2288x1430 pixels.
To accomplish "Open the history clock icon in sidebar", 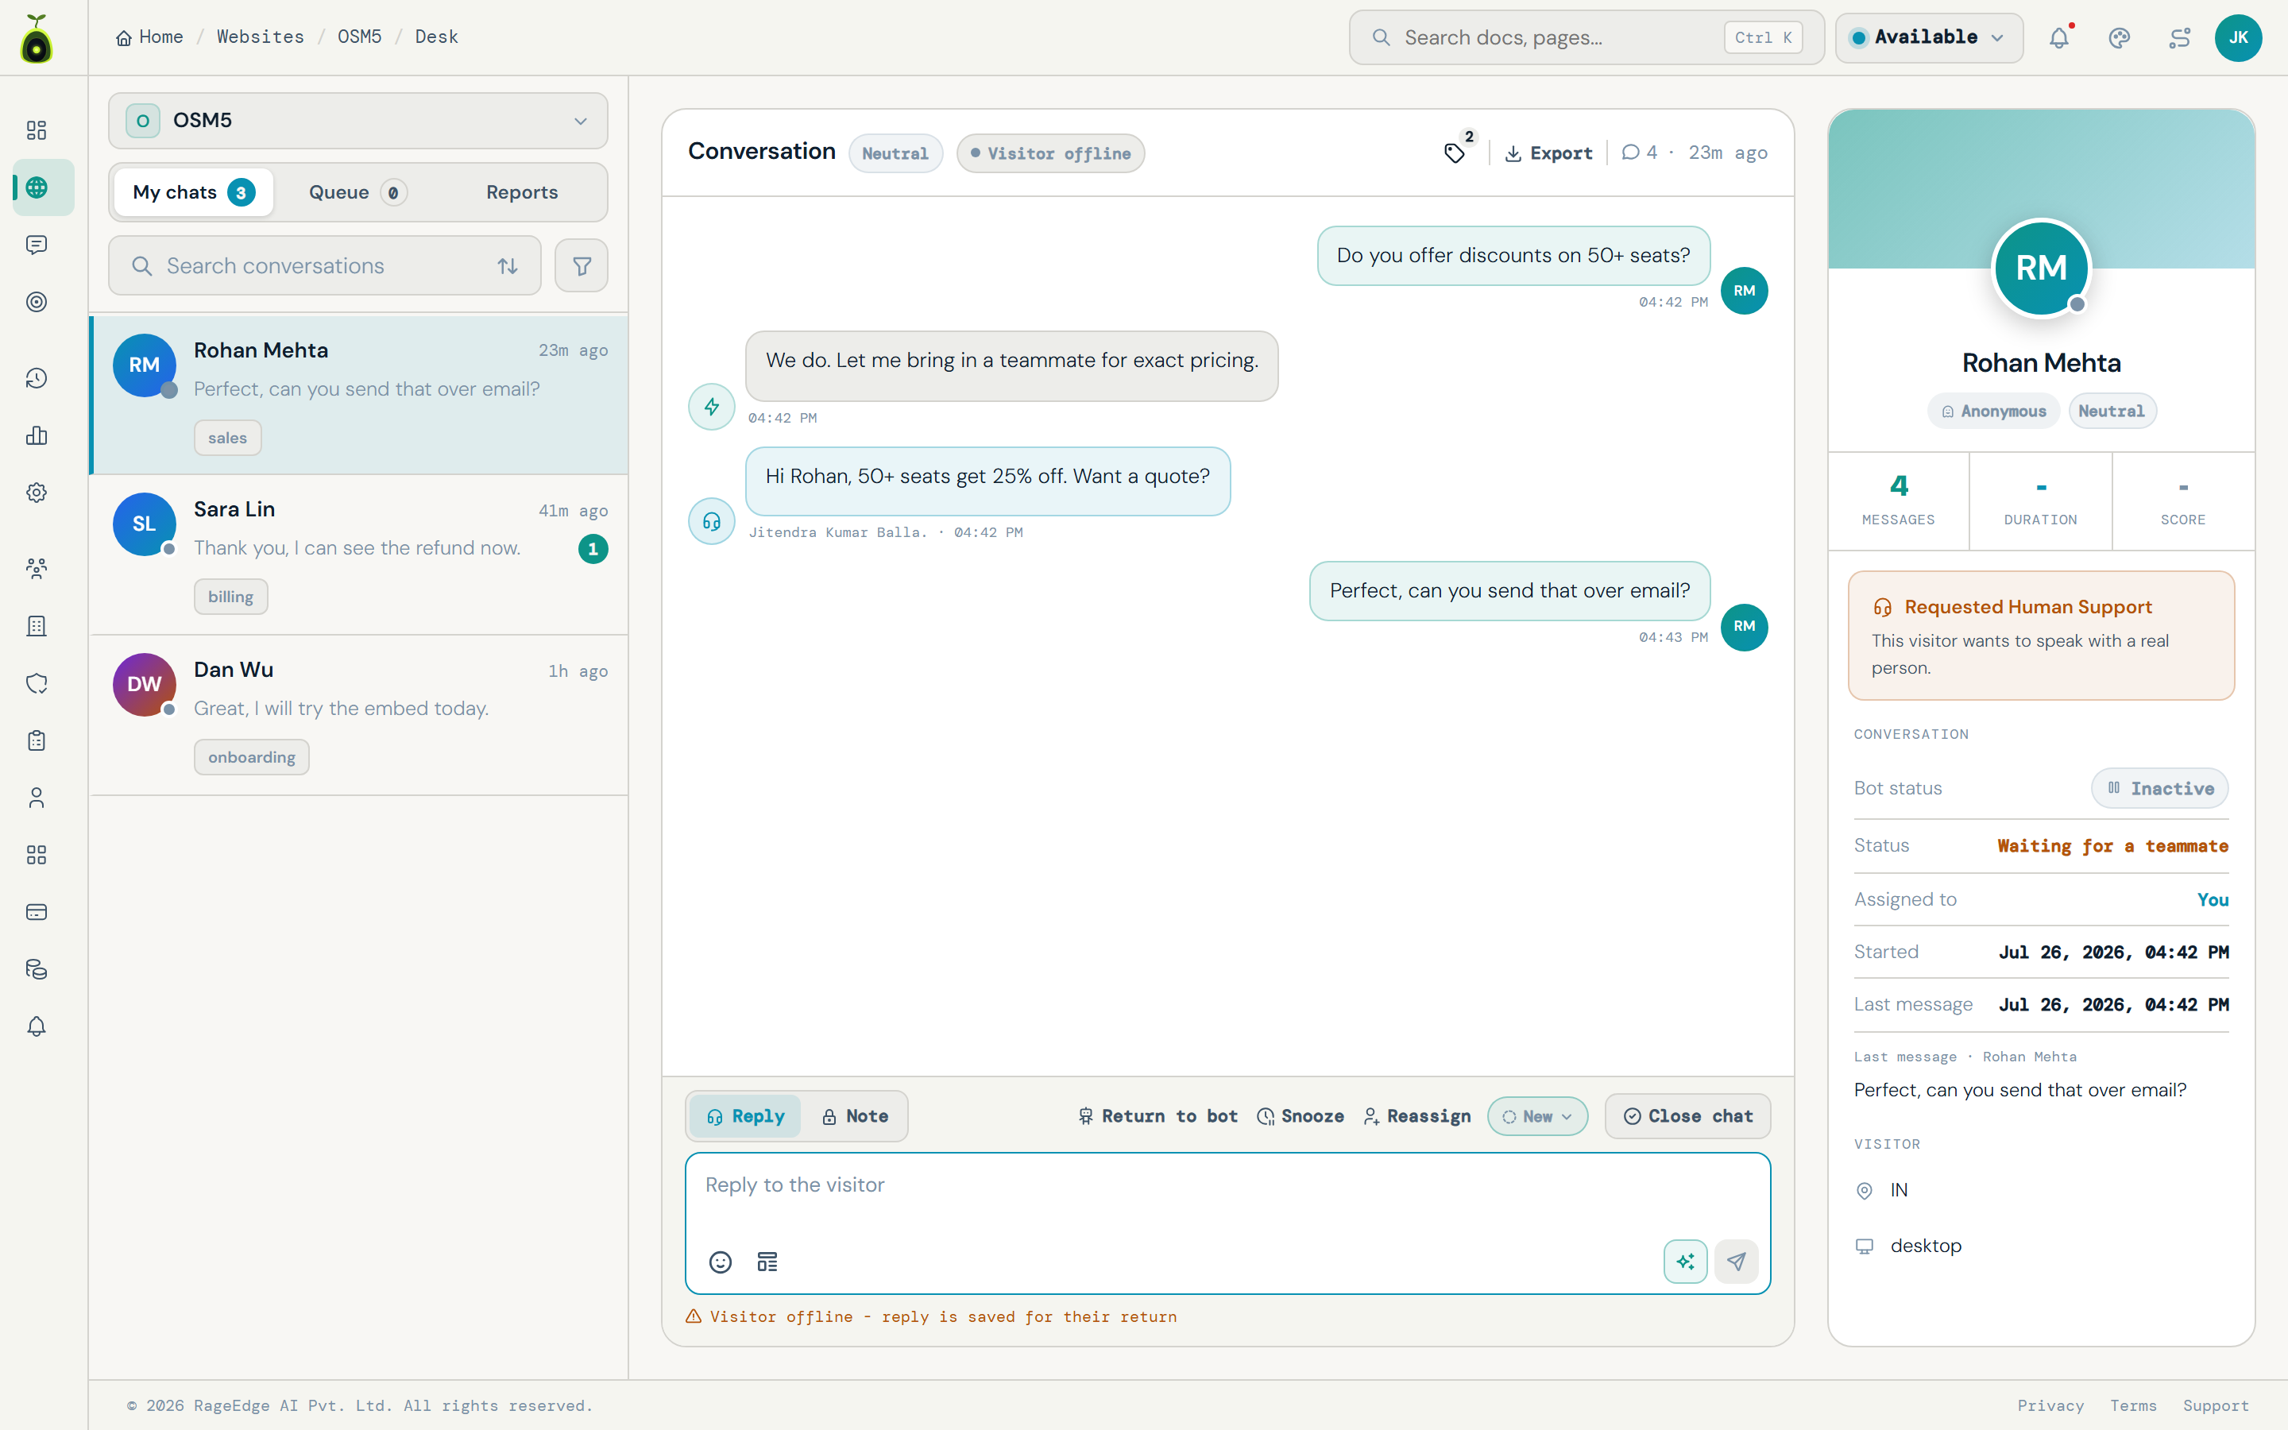I will click(x=36, y=378).
